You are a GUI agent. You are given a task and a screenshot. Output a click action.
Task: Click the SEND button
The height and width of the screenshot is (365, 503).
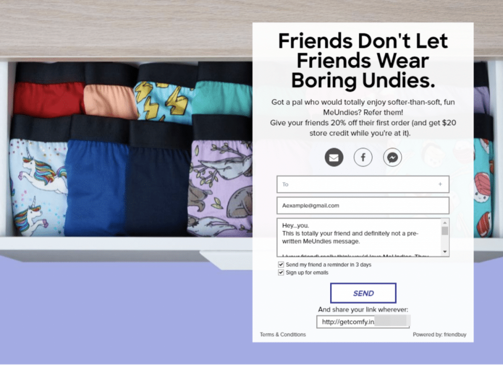click(363, 293)
